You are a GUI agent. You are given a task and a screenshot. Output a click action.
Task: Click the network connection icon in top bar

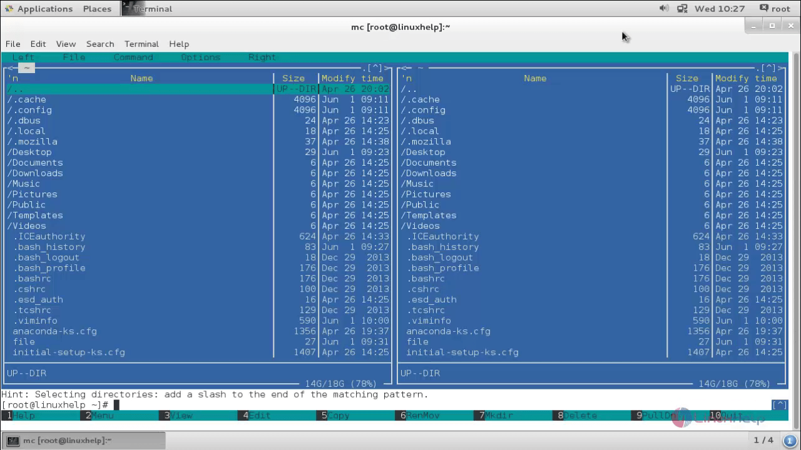(682, 8)
